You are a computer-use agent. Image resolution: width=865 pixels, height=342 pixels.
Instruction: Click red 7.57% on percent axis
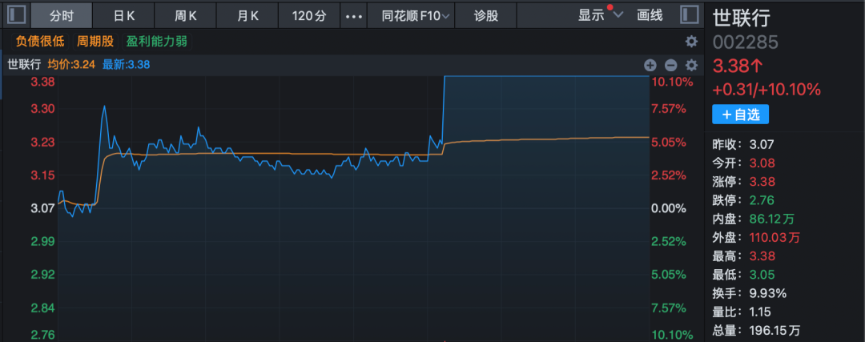(669, 109)
